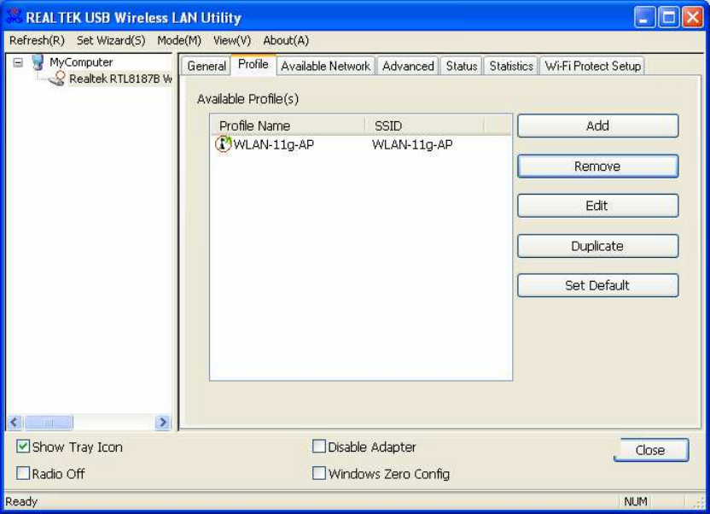Viewport: 710px width, 514px height.
Task: Click the WLAN-11g-AP profile status icon
Action: [224, 144]
